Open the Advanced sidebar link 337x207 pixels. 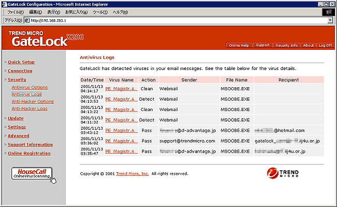pos(19,136)
